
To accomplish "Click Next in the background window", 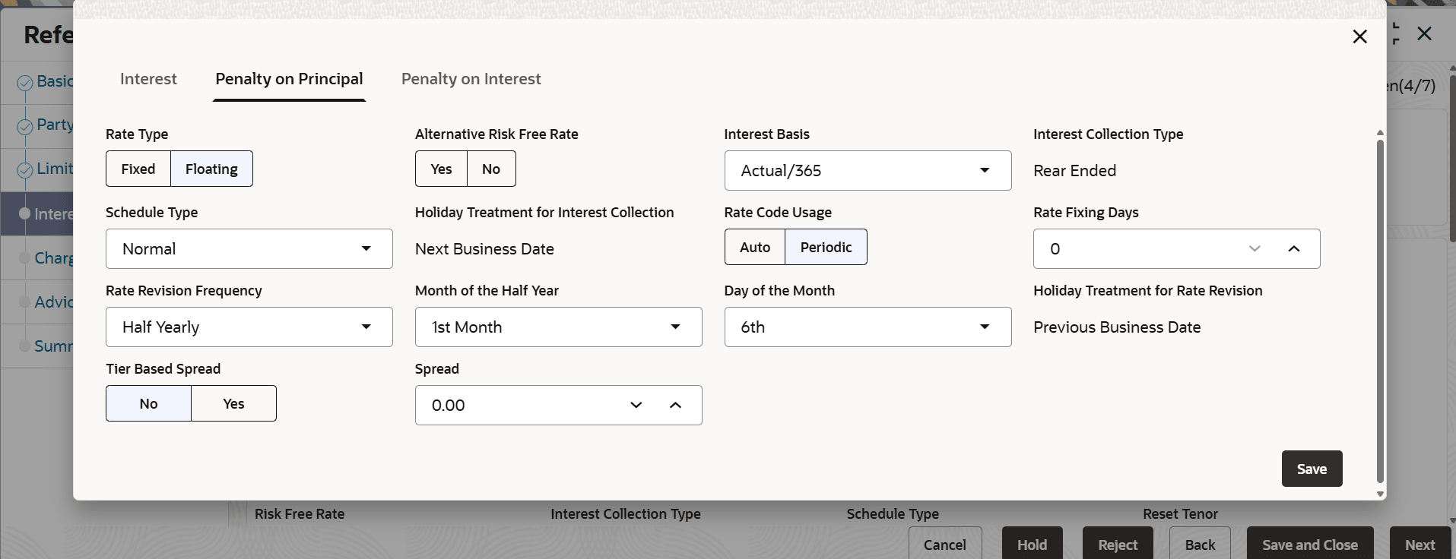I will pos(1420,545).
